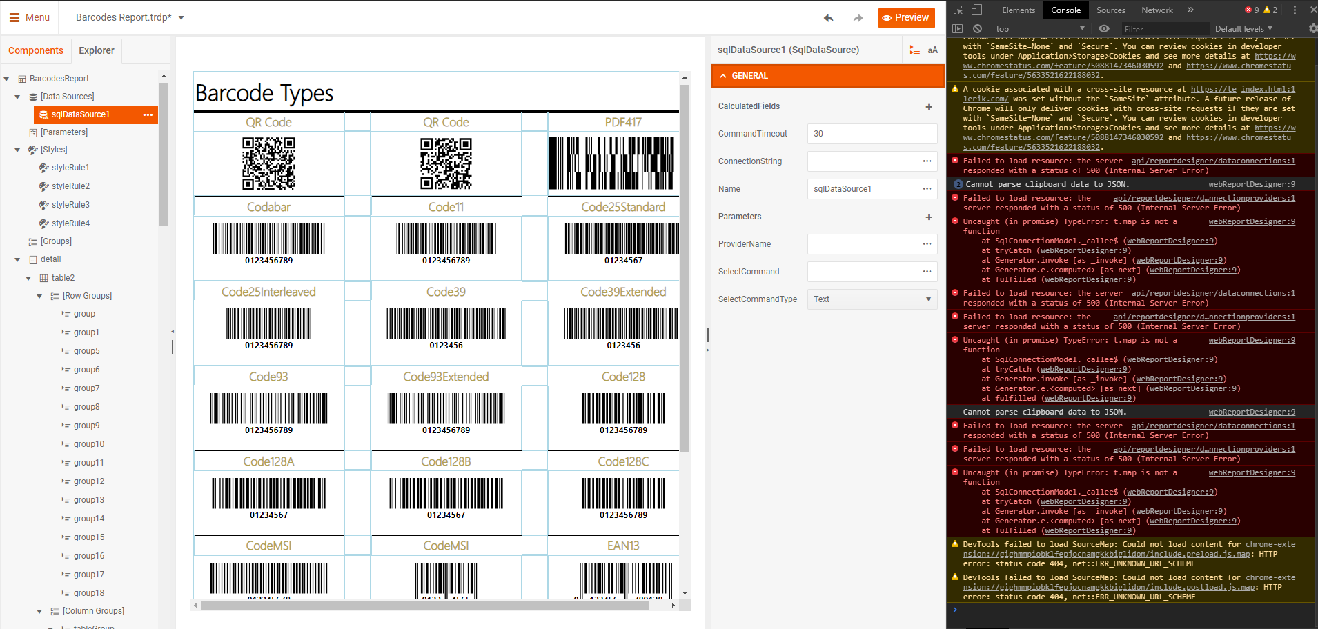Viewport: 1318px width, 629px height.
Task: Collapse the [Row Groups] node
Action: (x=39, y=297)
